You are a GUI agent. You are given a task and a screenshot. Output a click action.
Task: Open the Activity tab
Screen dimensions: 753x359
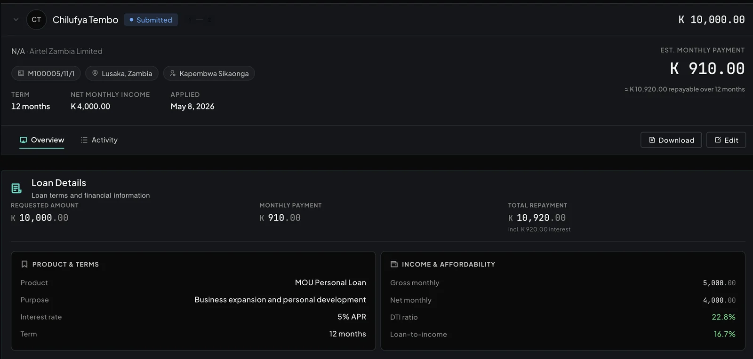click(x=99, y=140)
